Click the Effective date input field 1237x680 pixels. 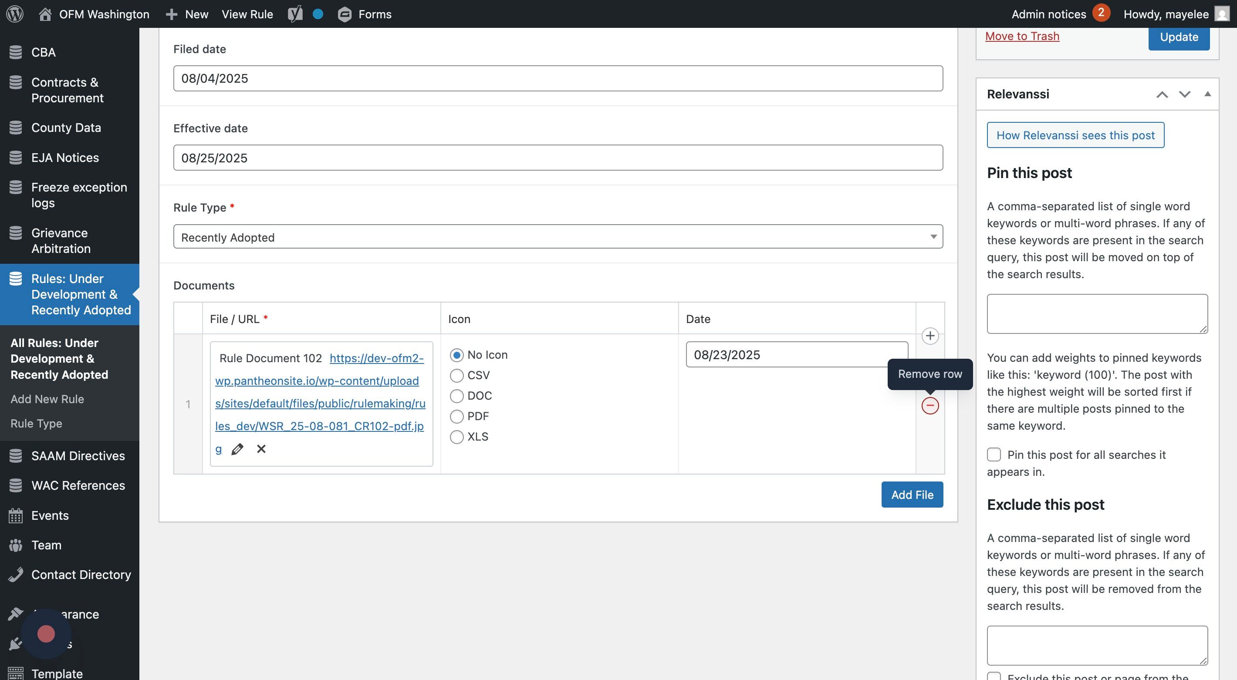coord(558,158)
